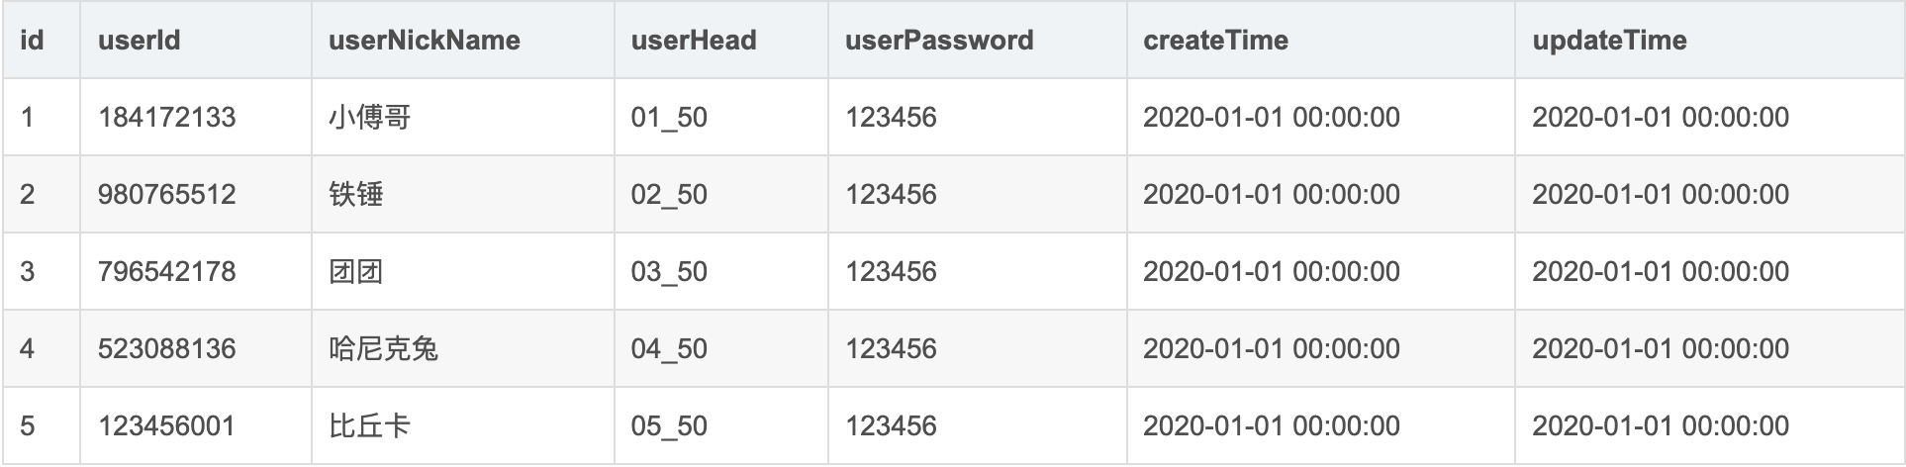Click the nickname cell 小傅哥

pos(369,118)
